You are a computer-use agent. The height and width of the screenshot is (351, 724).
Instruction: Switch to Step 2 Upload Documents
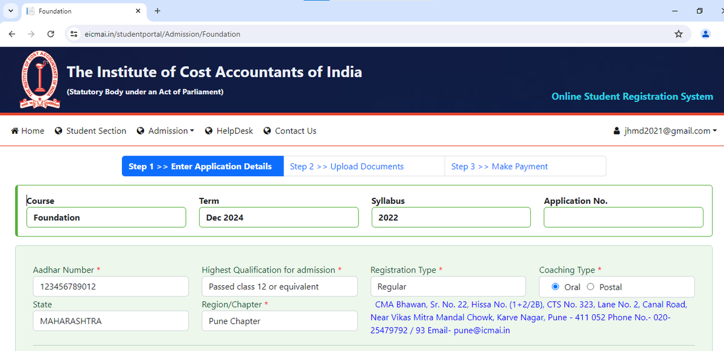[x=364, y=166]
